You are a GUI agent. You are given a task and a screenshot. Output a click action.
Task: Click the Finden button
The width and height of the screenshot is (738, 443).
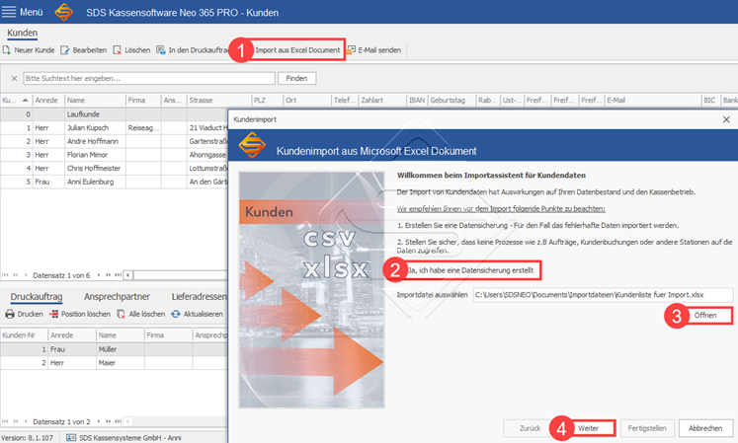coord(296,79)
